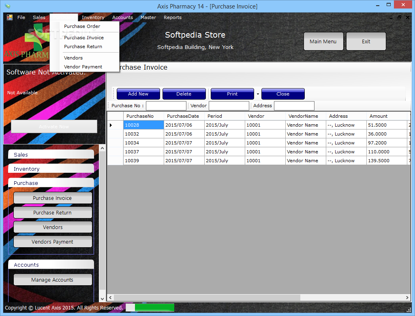Sort by PurchaseNo column header
The height and width of the screenshot is (316, 415).
143,116
